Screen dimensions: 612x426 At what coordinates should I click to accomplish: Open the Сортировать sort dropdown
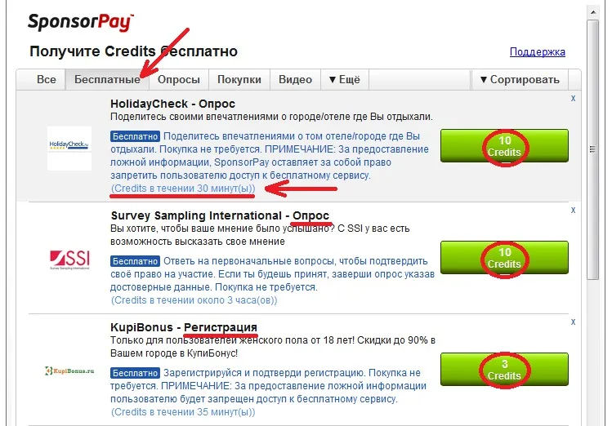coord(520,79)
